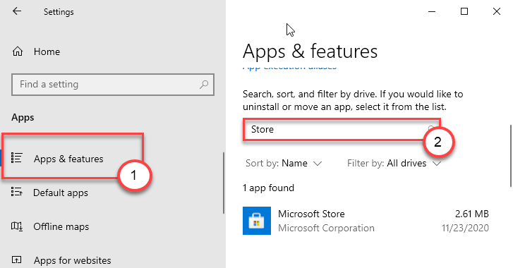Close the Settings window
513x268 pixels.
tap(496, 11)
